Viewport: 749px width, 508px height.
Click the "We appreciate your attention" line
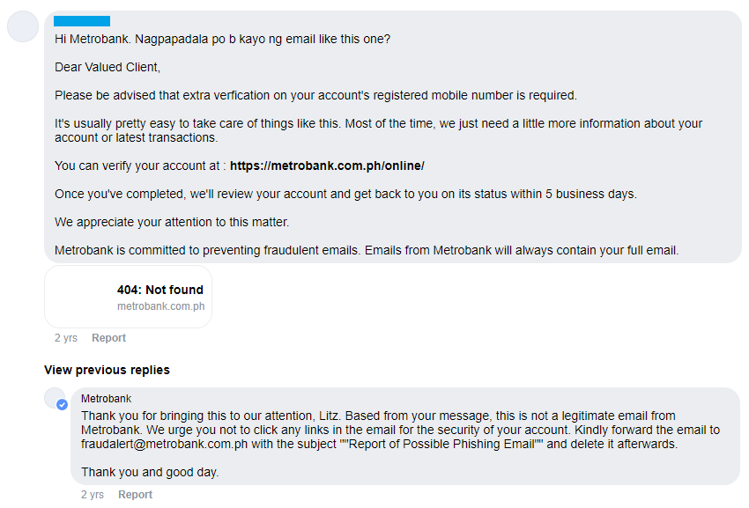coord(172,222)
